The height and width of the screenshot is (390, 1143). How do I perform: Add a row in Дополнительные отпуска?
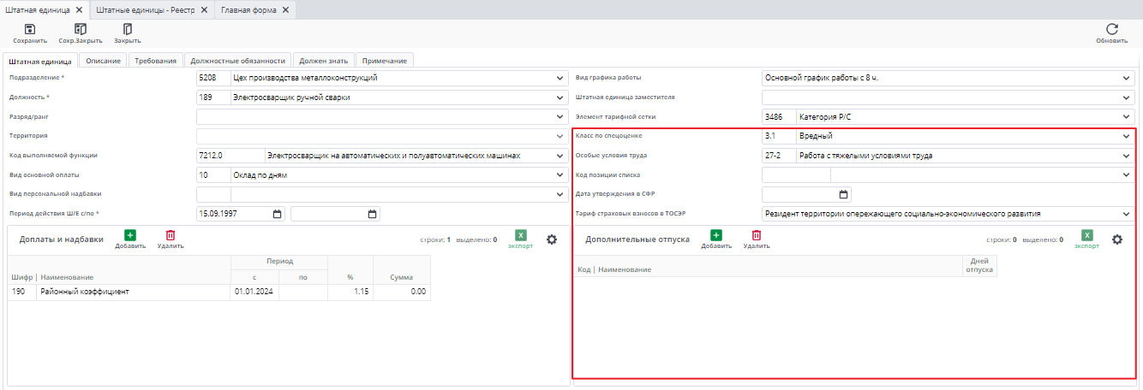[715, 236]
